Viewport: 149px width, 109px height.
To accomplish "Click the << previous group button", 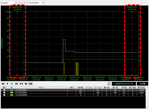I will [21, 3].
